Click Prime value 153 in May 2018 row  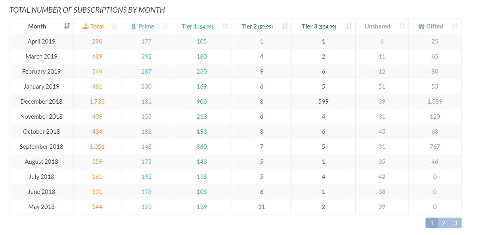point(146,207)
